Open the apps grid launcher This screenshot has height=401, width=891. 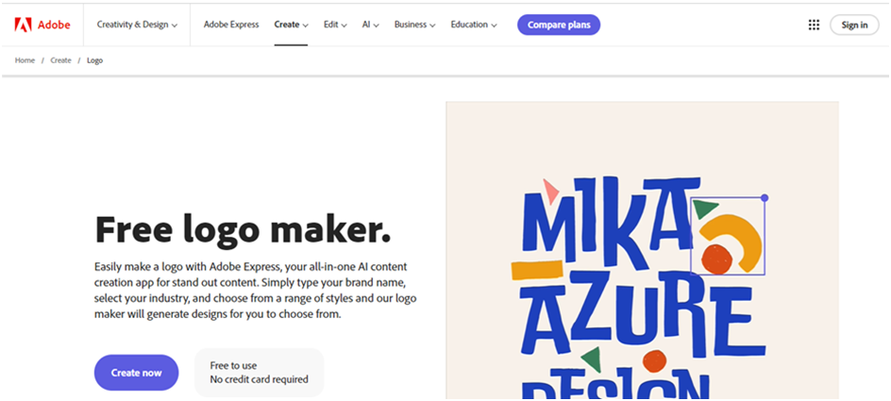point(814,25)
